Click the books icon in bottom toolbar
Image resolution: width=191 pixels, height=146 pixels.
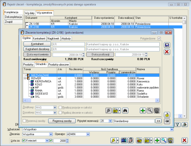124,140
